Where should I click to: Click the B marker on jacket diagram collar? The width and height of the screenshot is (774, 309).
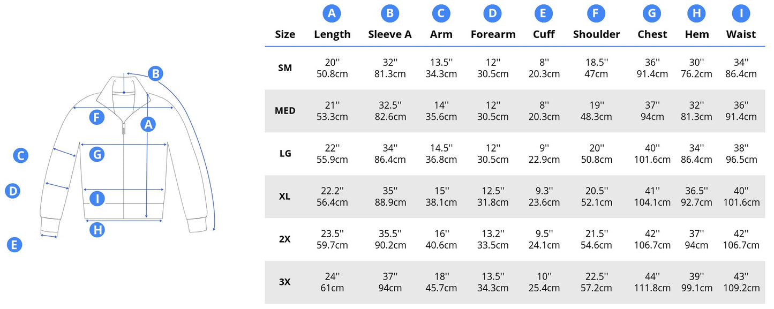(x=155, y=74)
